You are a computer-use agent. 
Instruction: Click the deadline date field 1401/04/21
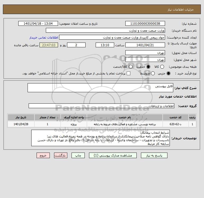(145, 45)
